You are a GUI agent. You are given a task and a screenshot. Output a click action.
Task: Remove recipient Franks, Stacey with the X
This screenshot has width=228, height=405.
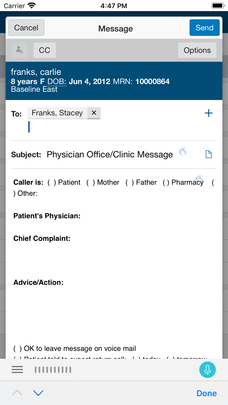pyautogui.click(x=94, y=113)
